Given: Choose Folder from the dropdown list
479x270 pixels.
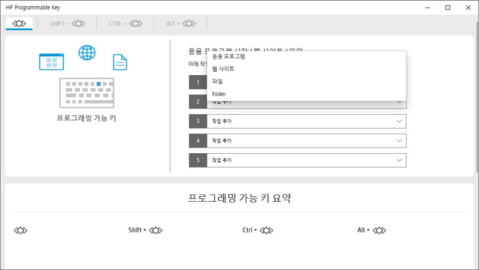Looking at the screenshot, I should tap(307, 94).
